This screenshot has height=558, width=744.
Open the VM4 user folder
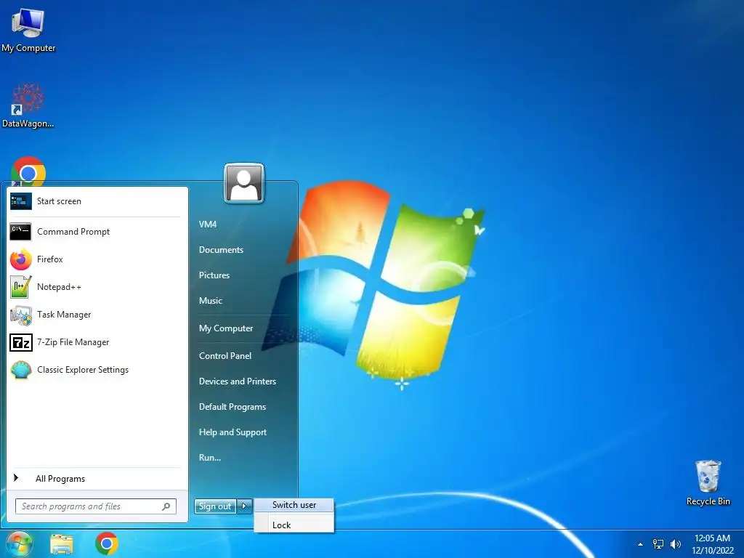pos(208,225)
